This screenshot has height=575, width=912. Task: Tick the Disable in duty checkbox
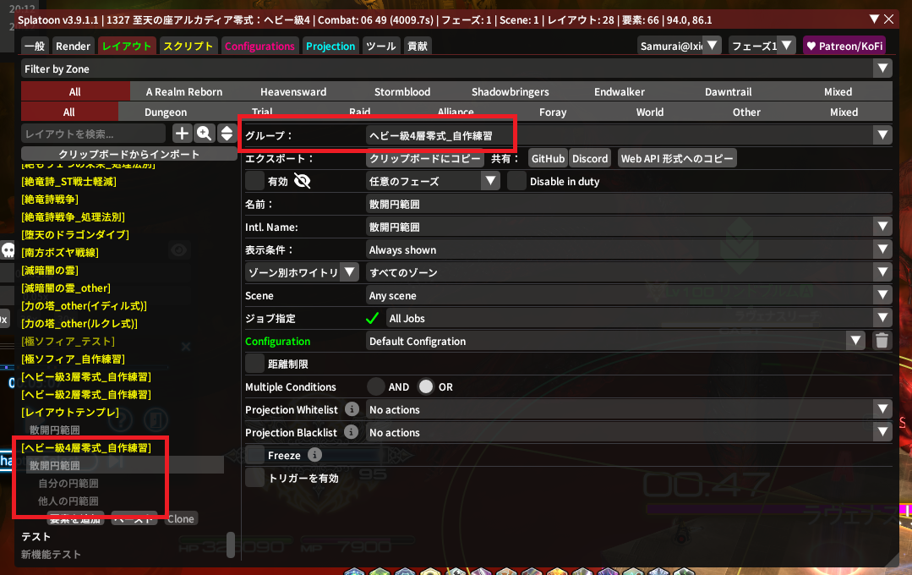pos(516,181)
